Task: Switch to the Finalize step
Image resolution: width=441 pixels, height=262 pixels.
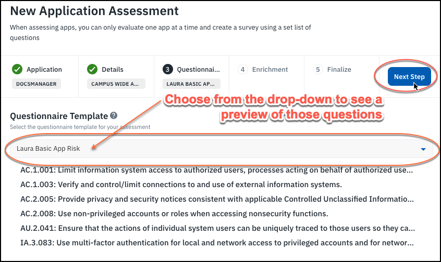Action: click(339, 69)
